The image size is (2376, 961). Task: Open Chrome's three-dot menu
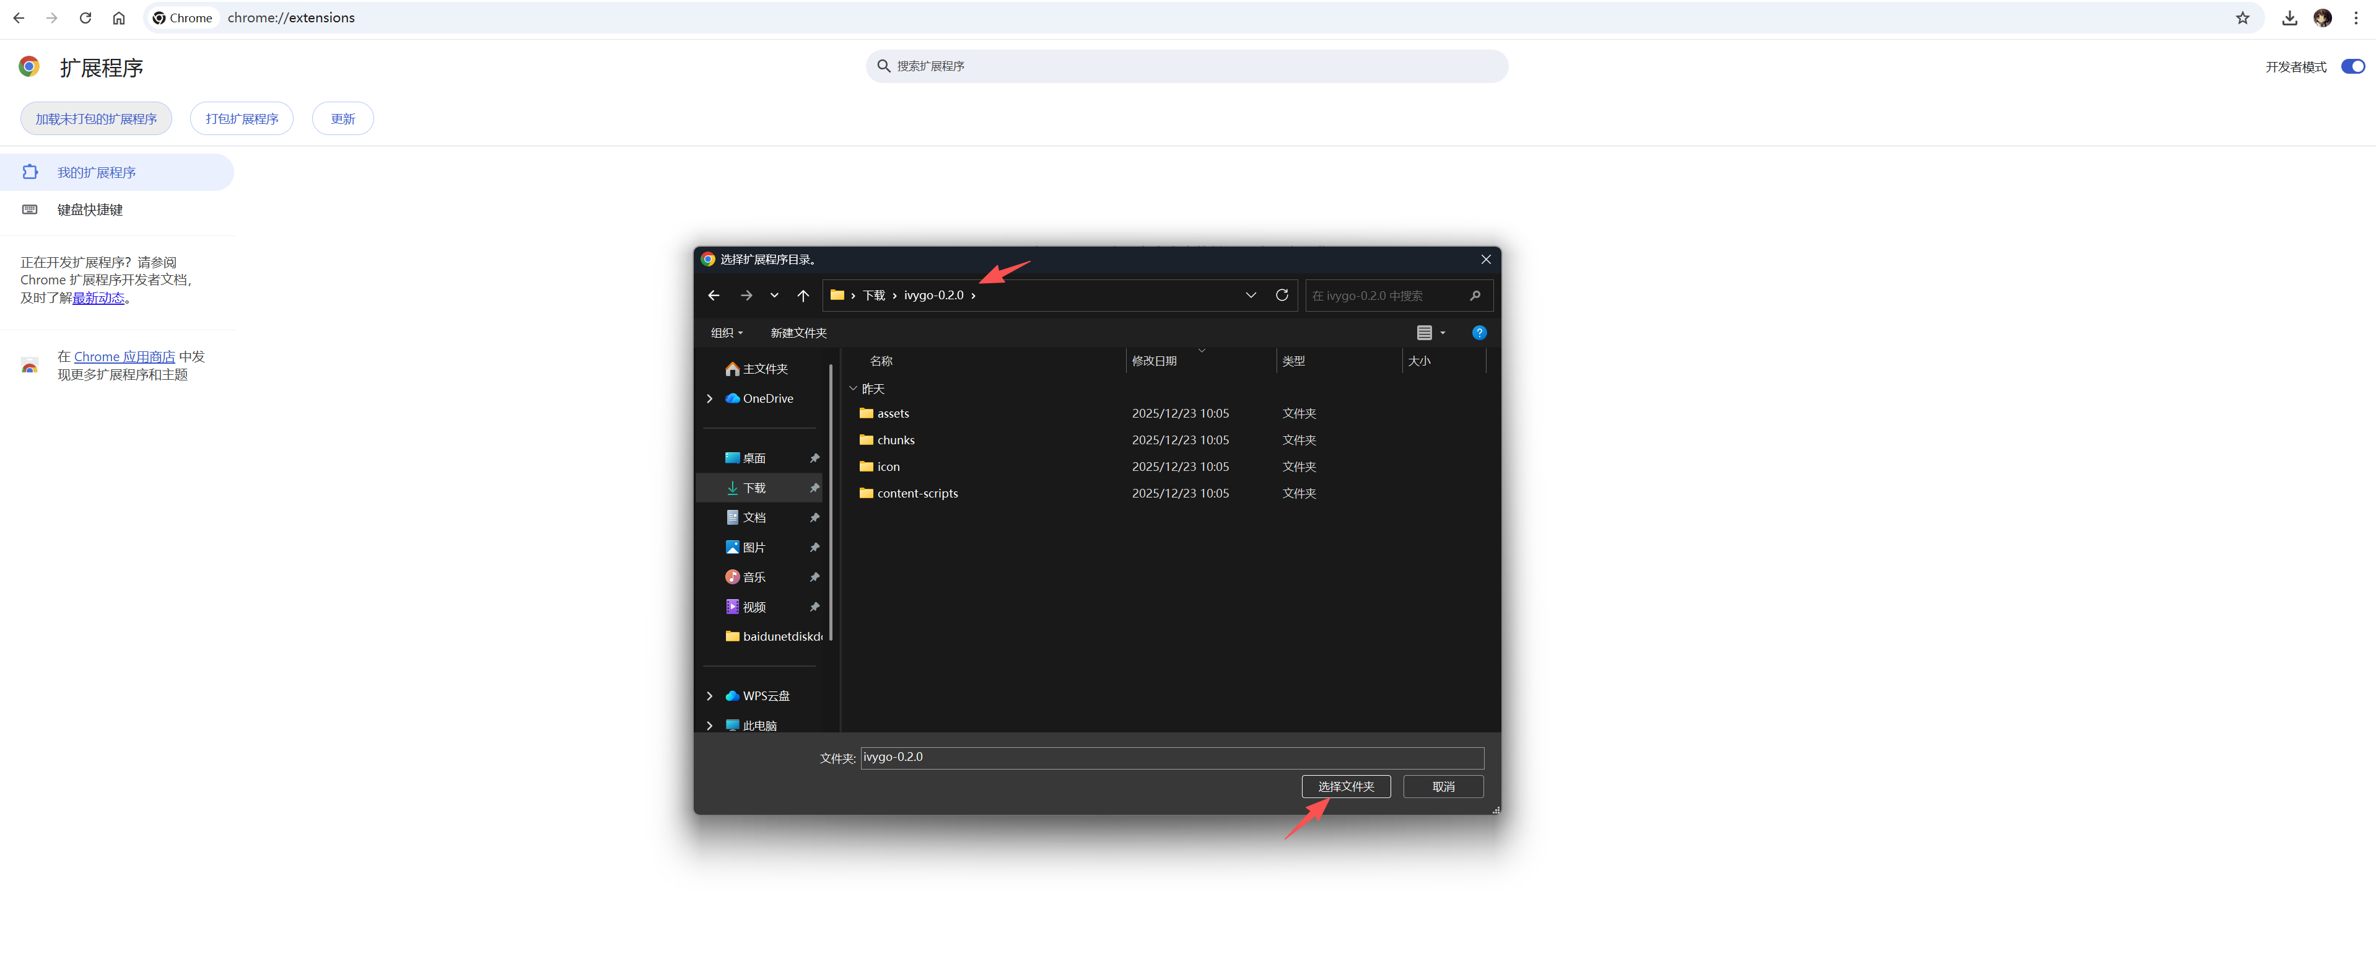tap(2356, 17)
